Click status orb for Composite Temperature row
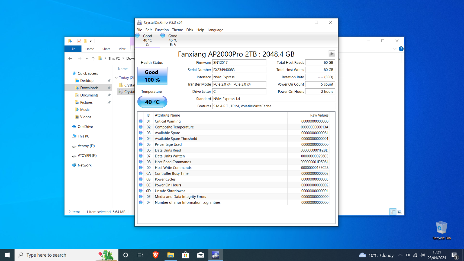The width and height of the screenshot is (464, 261). 141,127
